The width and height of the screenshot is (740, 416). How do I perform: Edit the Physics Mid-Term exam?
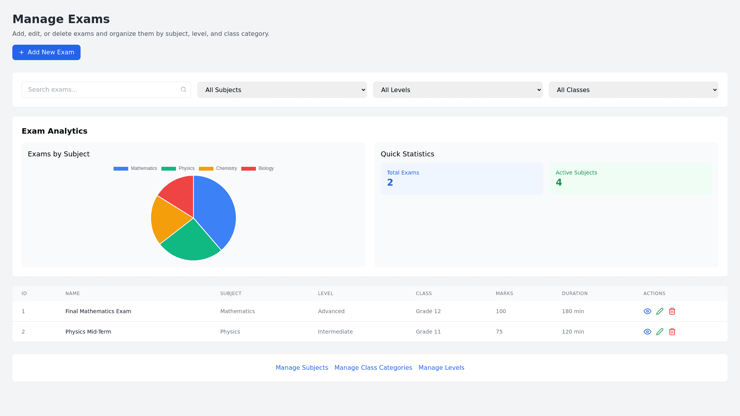click(x=660, y=332)
